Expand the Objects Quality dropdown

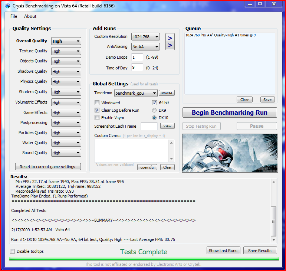pyautogui.click(x=66, y=61)
